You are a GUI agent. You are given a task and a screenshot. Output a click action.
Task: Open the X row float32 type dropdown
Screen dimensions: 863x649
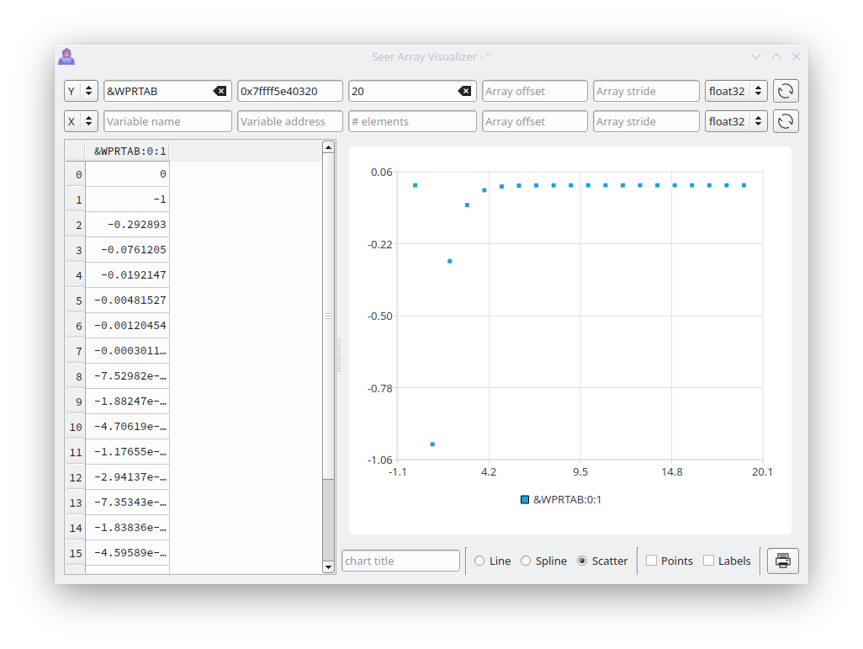[x=737, y=121]
